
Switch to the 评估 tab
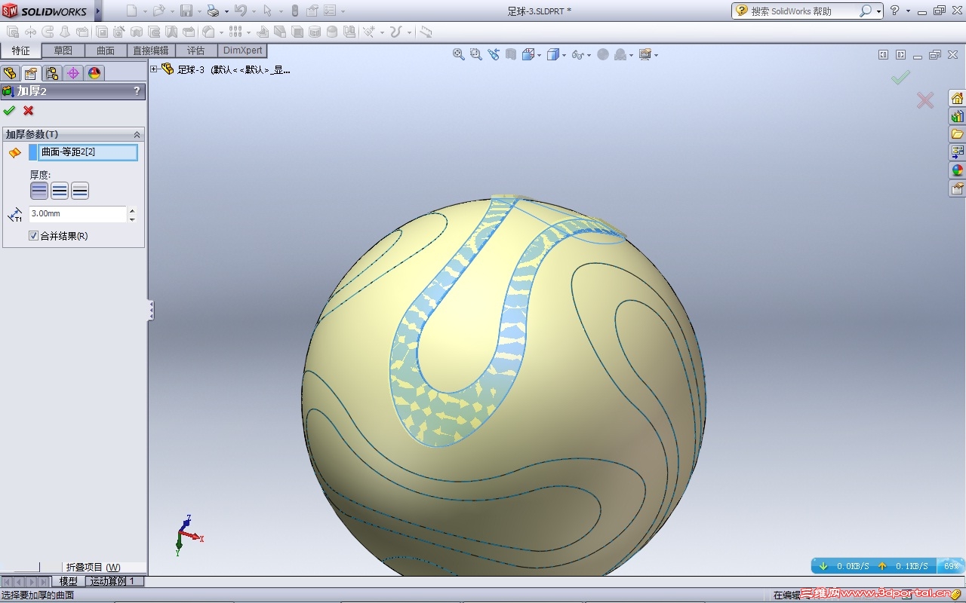tap(196, 51)
